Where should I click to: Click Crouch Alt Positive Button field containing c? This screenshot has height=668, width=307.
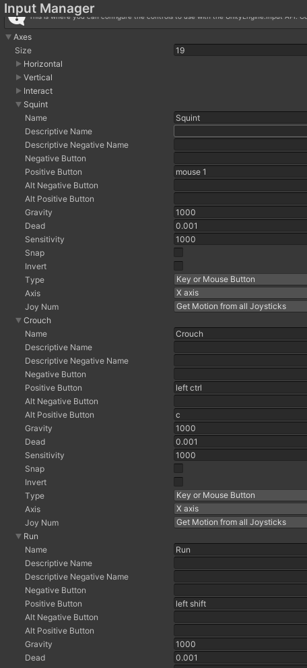click(240, 415)
